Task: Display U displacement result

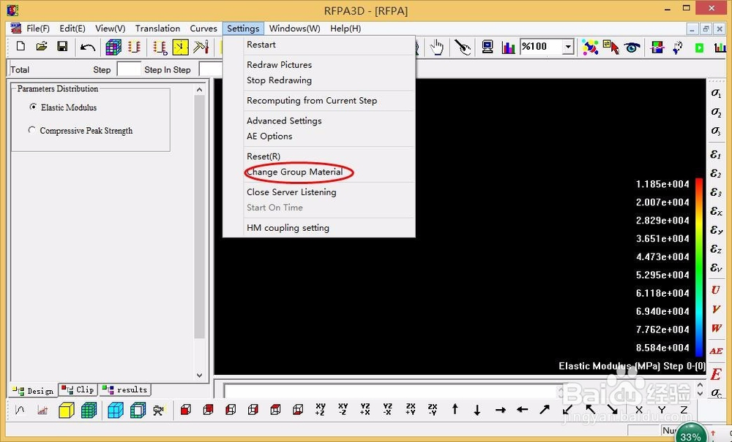Action: pos(716,290)
